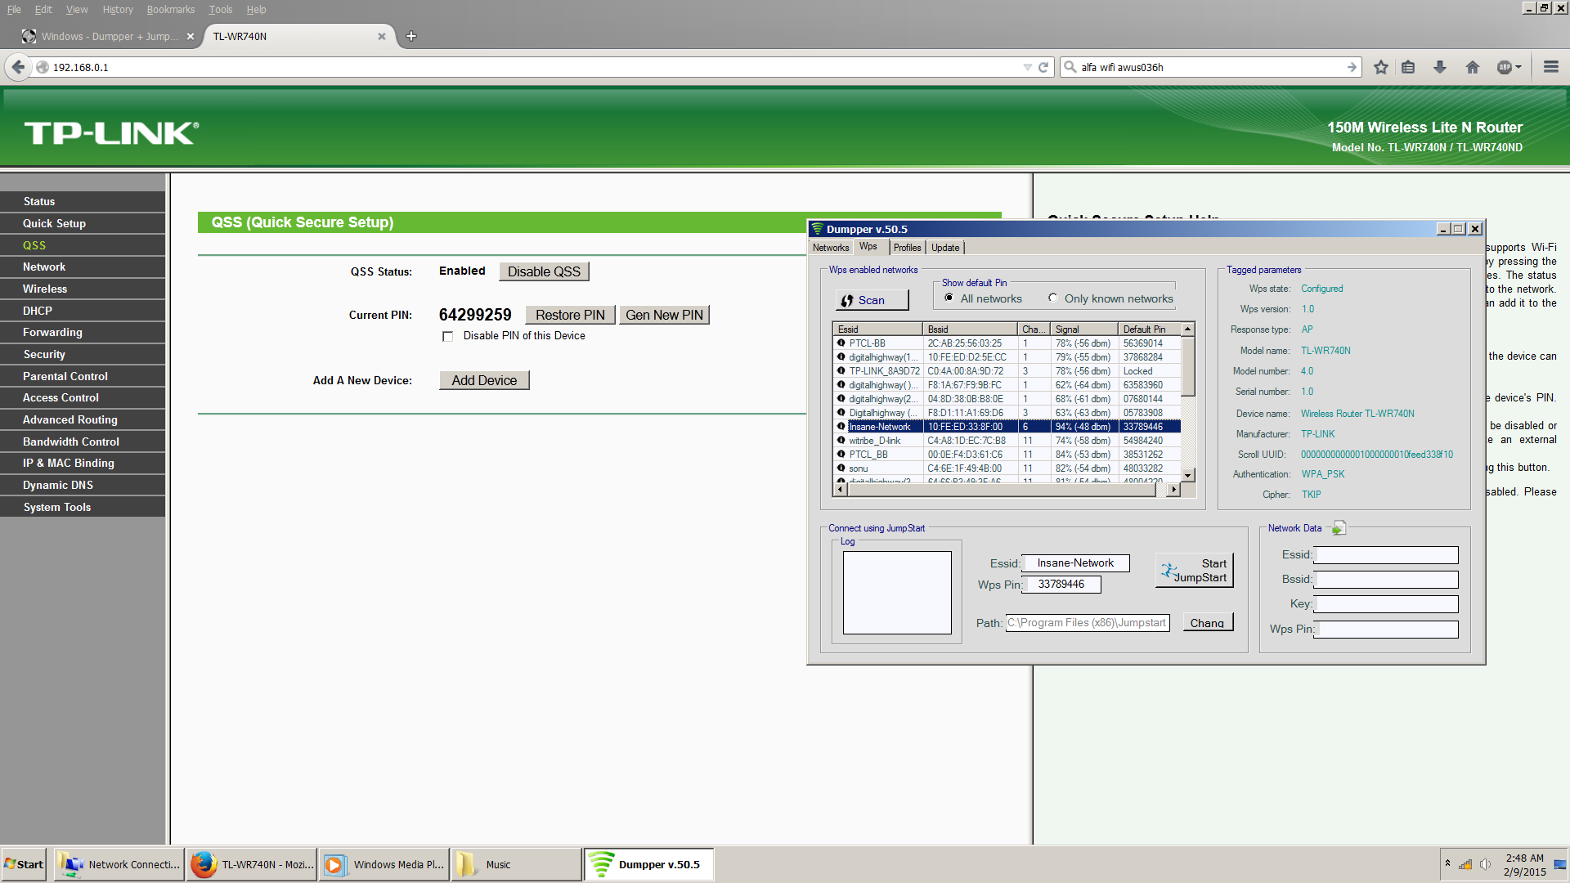This screenshot has height=883, width=1570.
Task: Click the Scan button in Dumpper
Action: (x=872, y=300)
